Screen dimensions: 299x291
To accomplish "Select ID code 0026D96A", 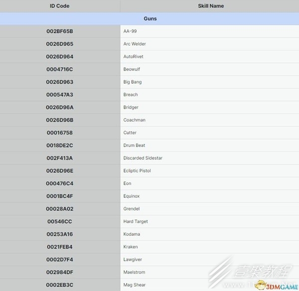I will click(60, 107).
